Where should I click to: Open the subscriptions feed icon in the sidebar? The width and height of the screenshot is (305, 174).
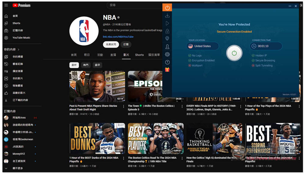(x=6, y=30)
